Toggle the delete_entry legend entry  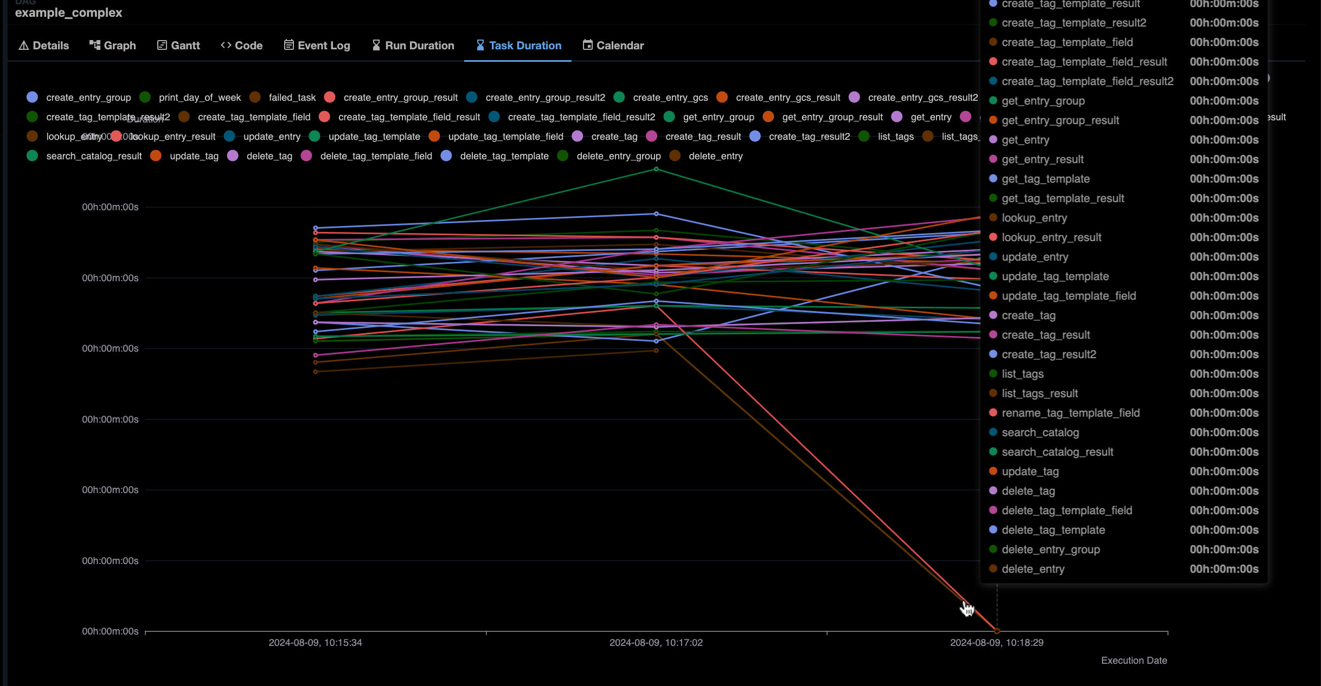(716, 156)
